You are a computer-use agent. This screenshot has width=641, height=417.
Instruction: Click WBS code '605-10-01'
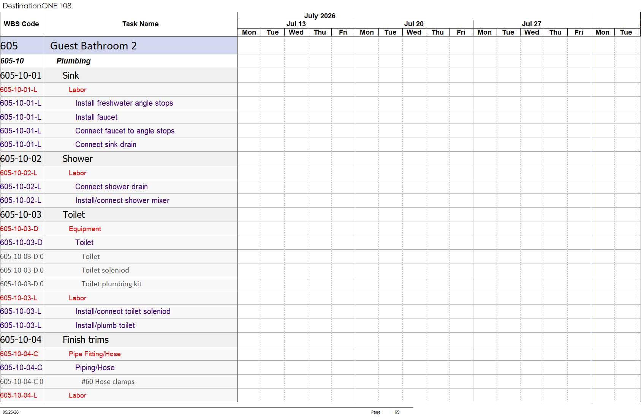pos(21,75)
